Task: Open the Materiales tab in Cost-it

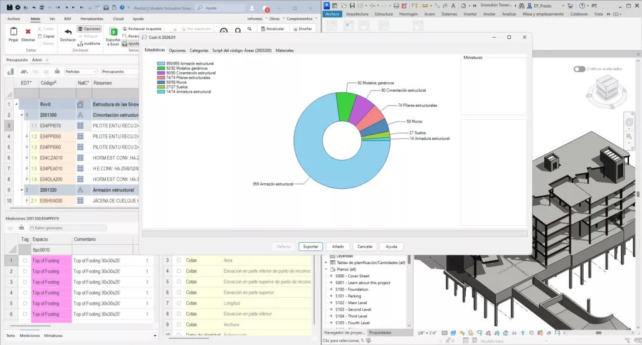Action: tap(285, 50)
